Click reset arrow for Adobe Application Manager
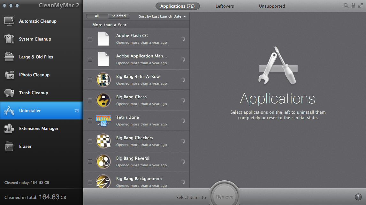This screenshot has height=205, width=366. [183, 59]
